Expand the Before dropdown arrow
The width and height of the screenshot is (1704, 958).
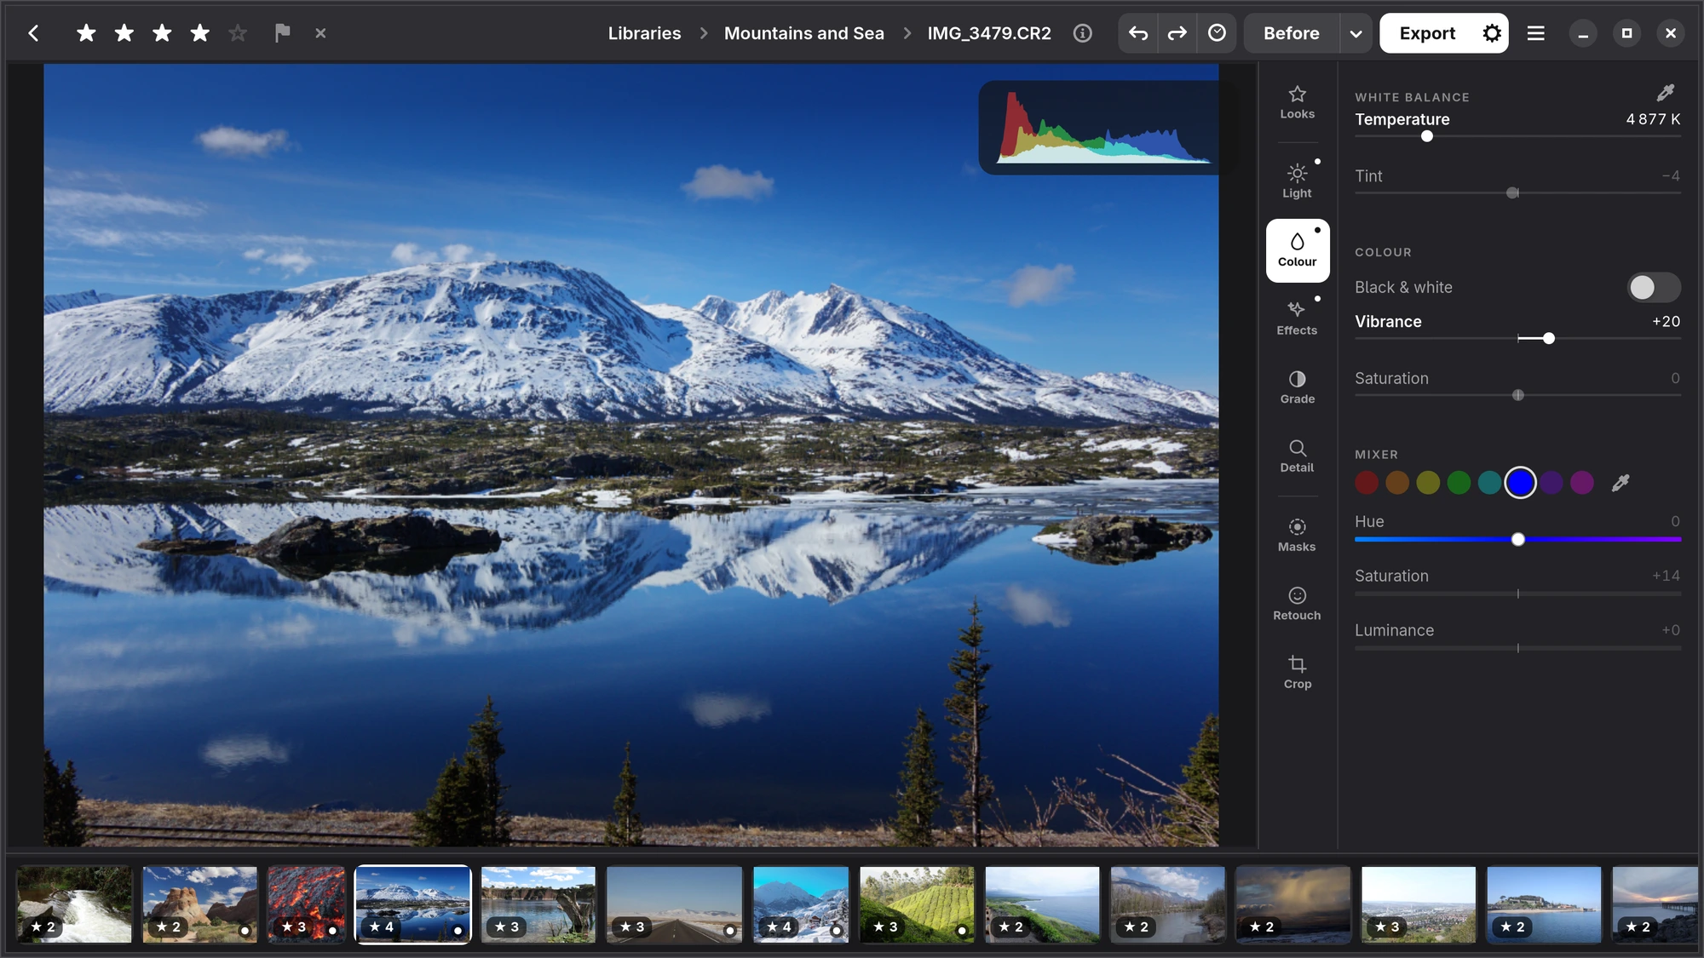1356,34
